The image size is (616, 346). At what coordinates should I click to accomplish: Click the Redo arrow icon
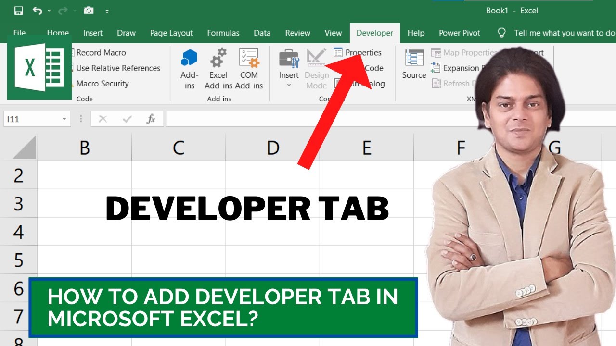pos(63,11)
